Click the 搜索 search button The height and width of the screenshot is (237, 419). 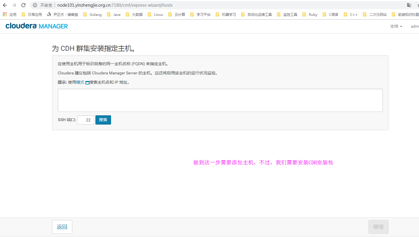tap(103, 120)
